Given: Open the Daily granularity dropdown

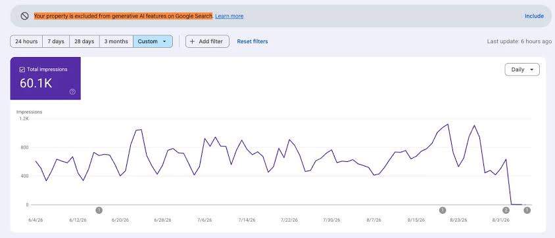Looking at the screenshot, I should [x=522, y=69].
